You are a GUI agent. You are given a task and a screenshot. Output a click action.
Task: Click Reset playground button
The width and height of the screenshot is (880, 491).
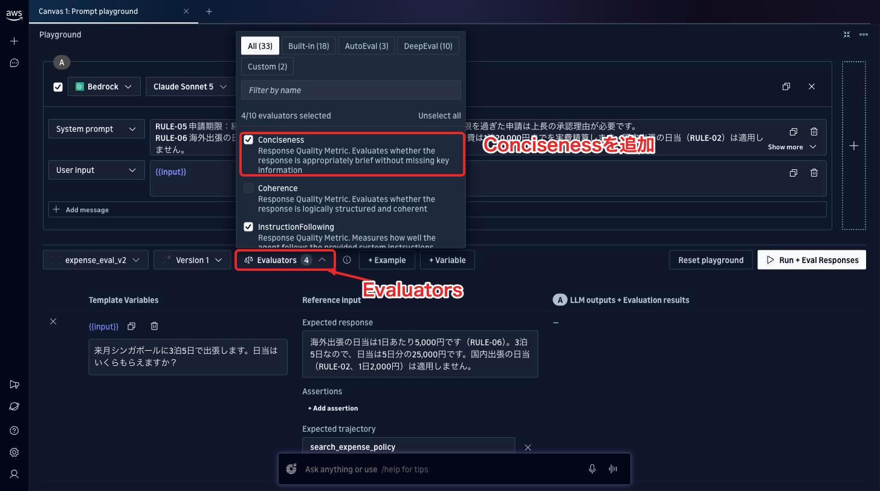coord(711,260)
